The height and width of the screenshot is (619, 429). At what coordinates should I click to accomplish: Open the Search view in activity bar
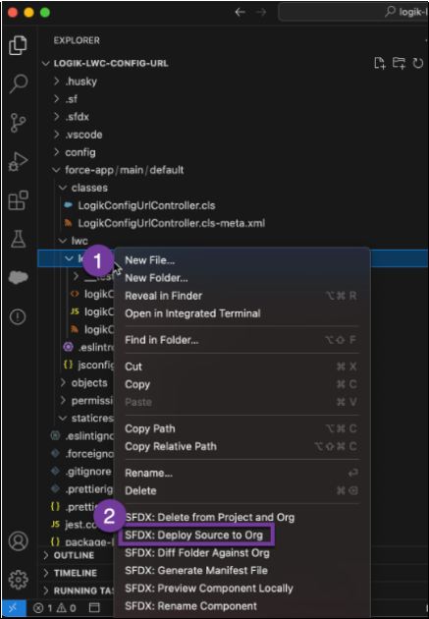coord(18,84)
